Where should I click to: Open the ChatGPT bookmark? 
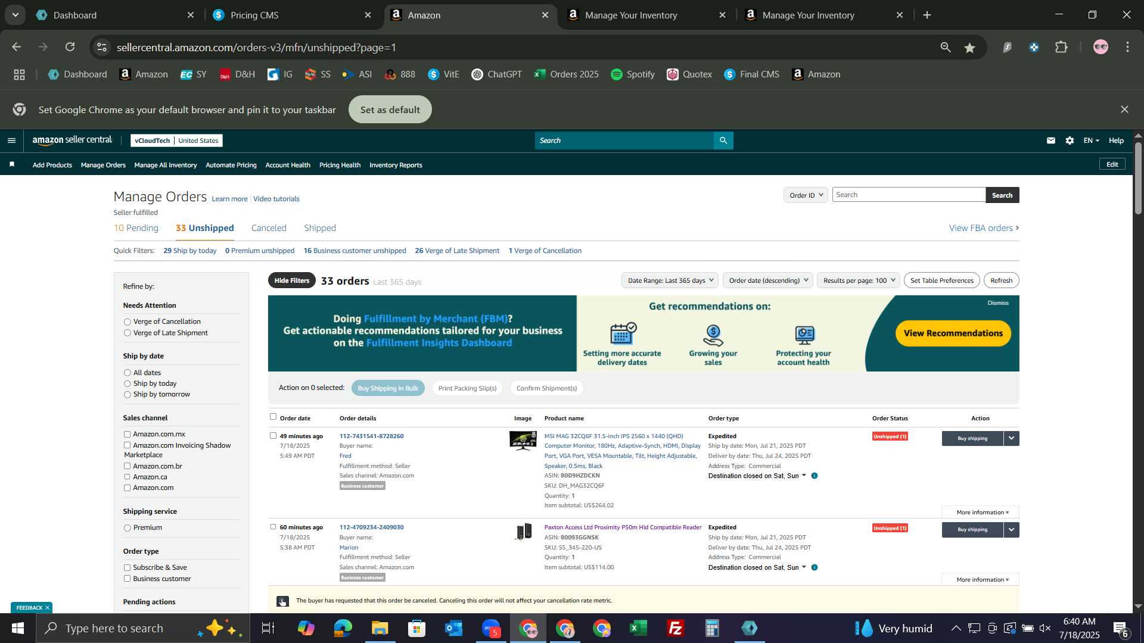(x=496, y=74)
